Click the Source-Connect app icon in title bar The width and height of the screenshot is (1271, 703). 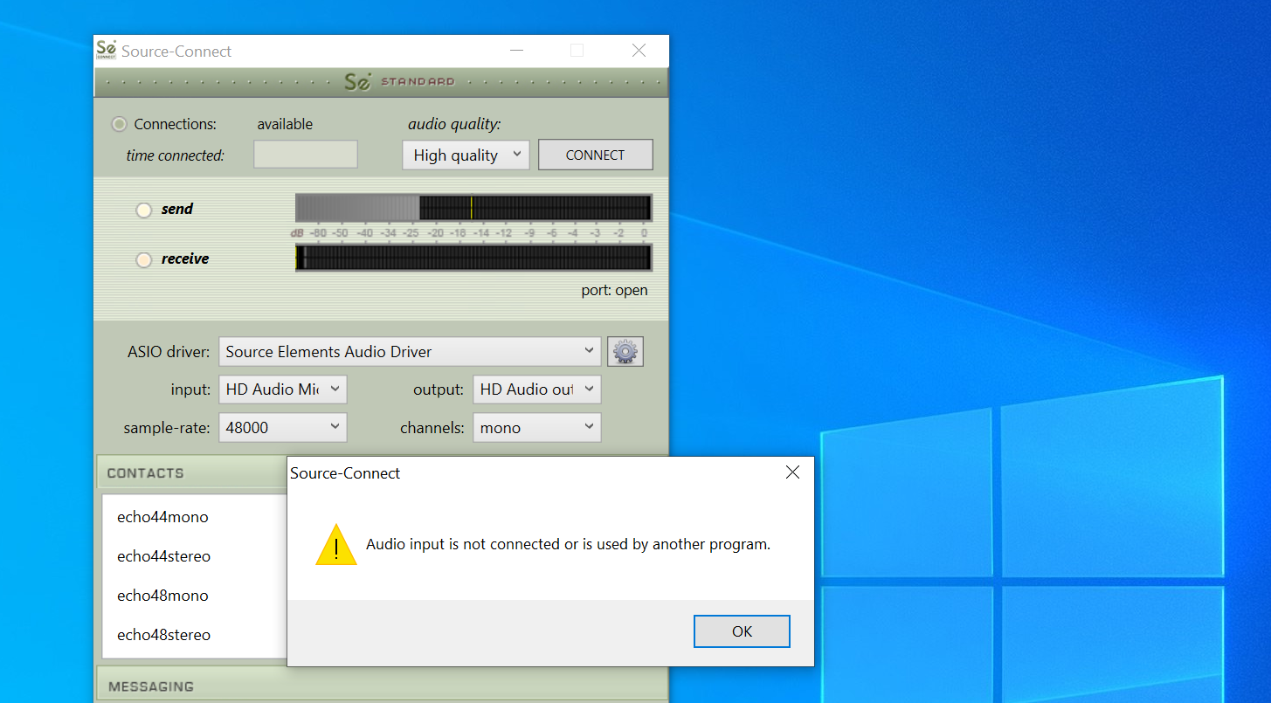106,51
